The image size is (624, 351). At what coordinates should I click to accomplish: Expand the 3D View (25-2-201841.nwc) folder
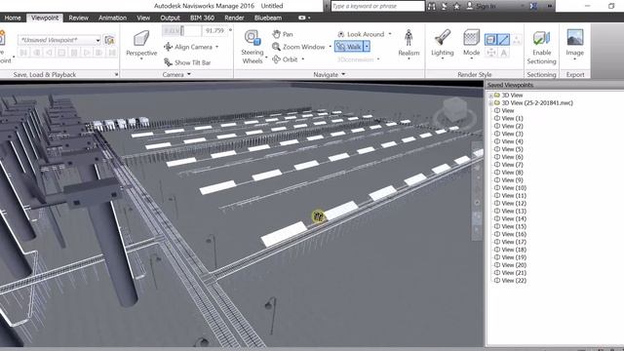(490, 103)
